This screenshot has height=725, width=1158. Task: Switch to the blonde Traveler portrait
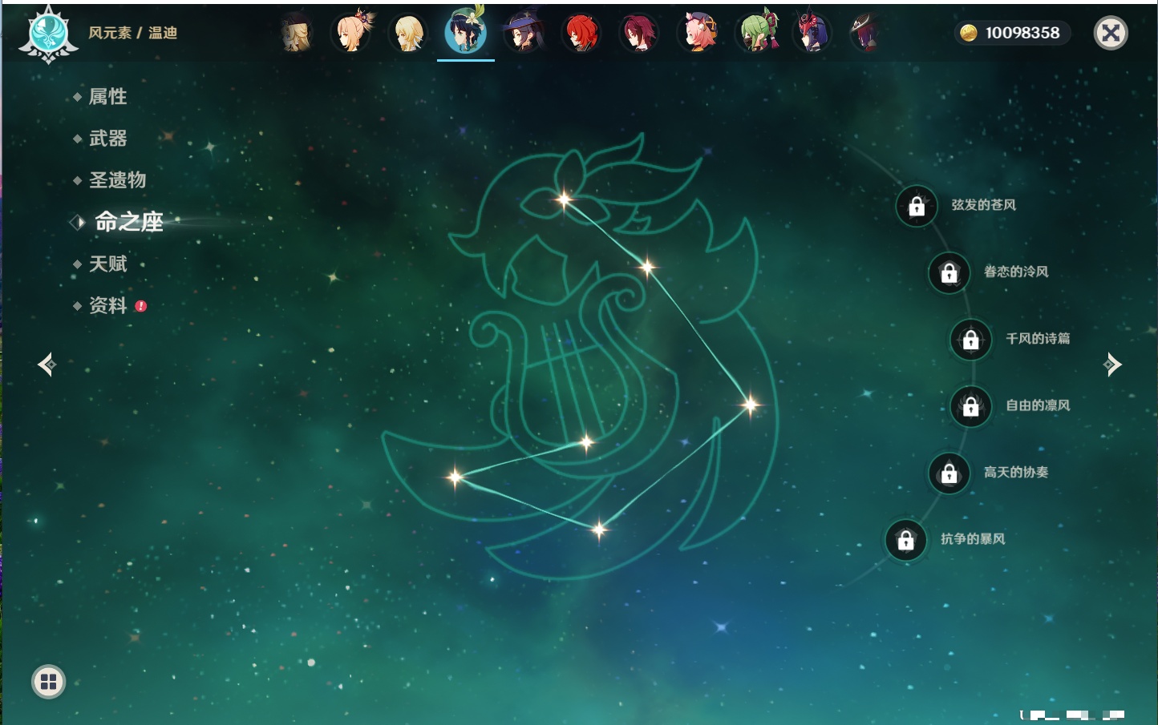[408, 33]
